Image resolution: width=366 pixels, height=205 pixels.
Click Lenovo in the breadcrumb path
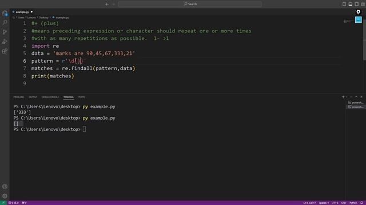31,18
